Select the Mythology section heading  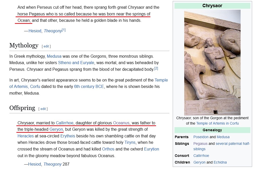click(x=24, y=45)
